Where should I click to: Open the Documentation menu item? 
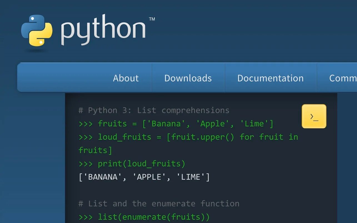(x=270, y=78)
